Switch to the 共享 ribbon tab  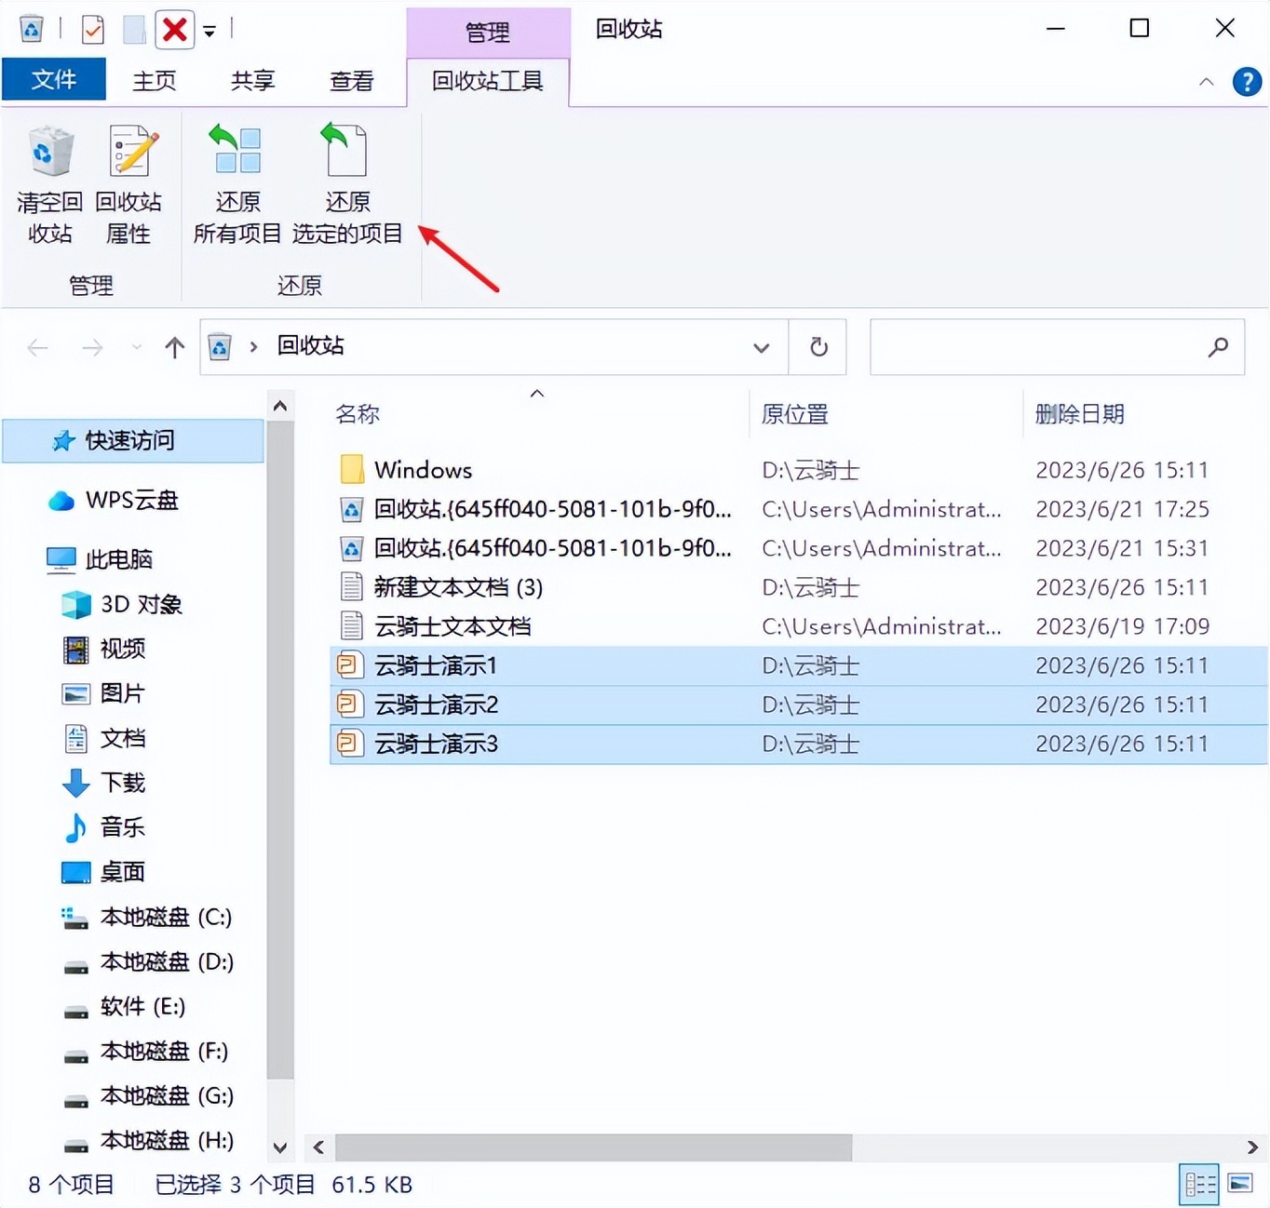coord(251,81)
